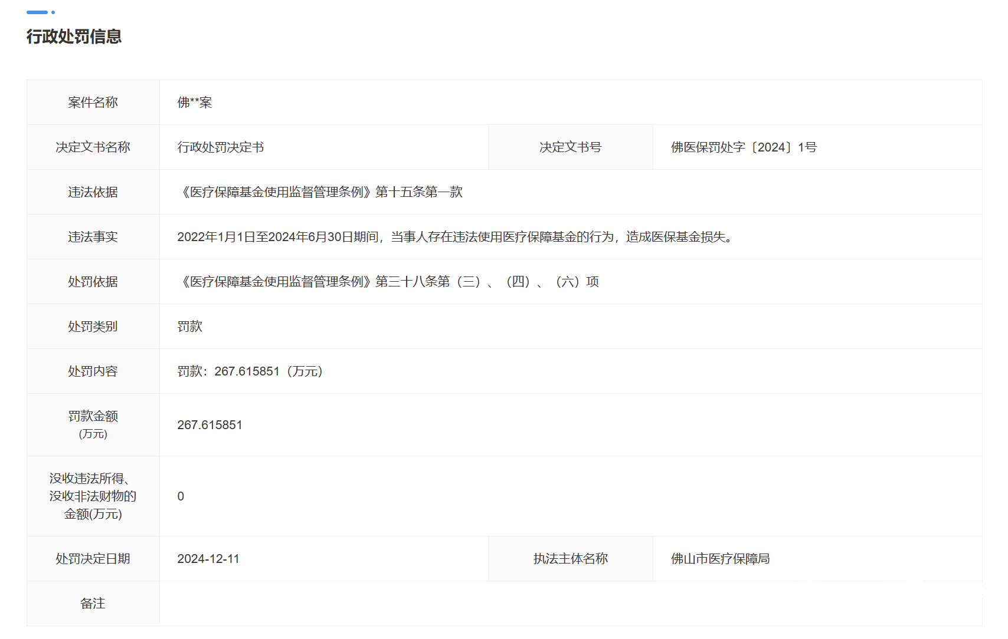Select the fine amount 267.615851 万元
The width and height of the screenshot is (1008, 639).
[x=211, y=424]
